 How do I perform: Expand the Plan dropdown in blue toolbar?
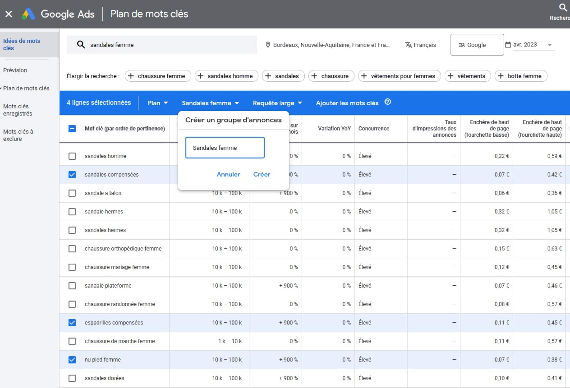(x=157, y=103)
